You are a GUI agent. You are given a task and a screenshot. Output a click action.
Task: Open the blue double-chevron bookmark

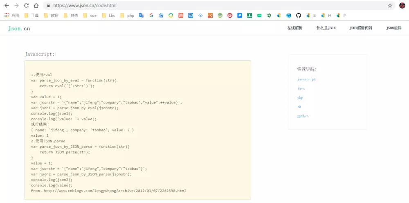200,16
